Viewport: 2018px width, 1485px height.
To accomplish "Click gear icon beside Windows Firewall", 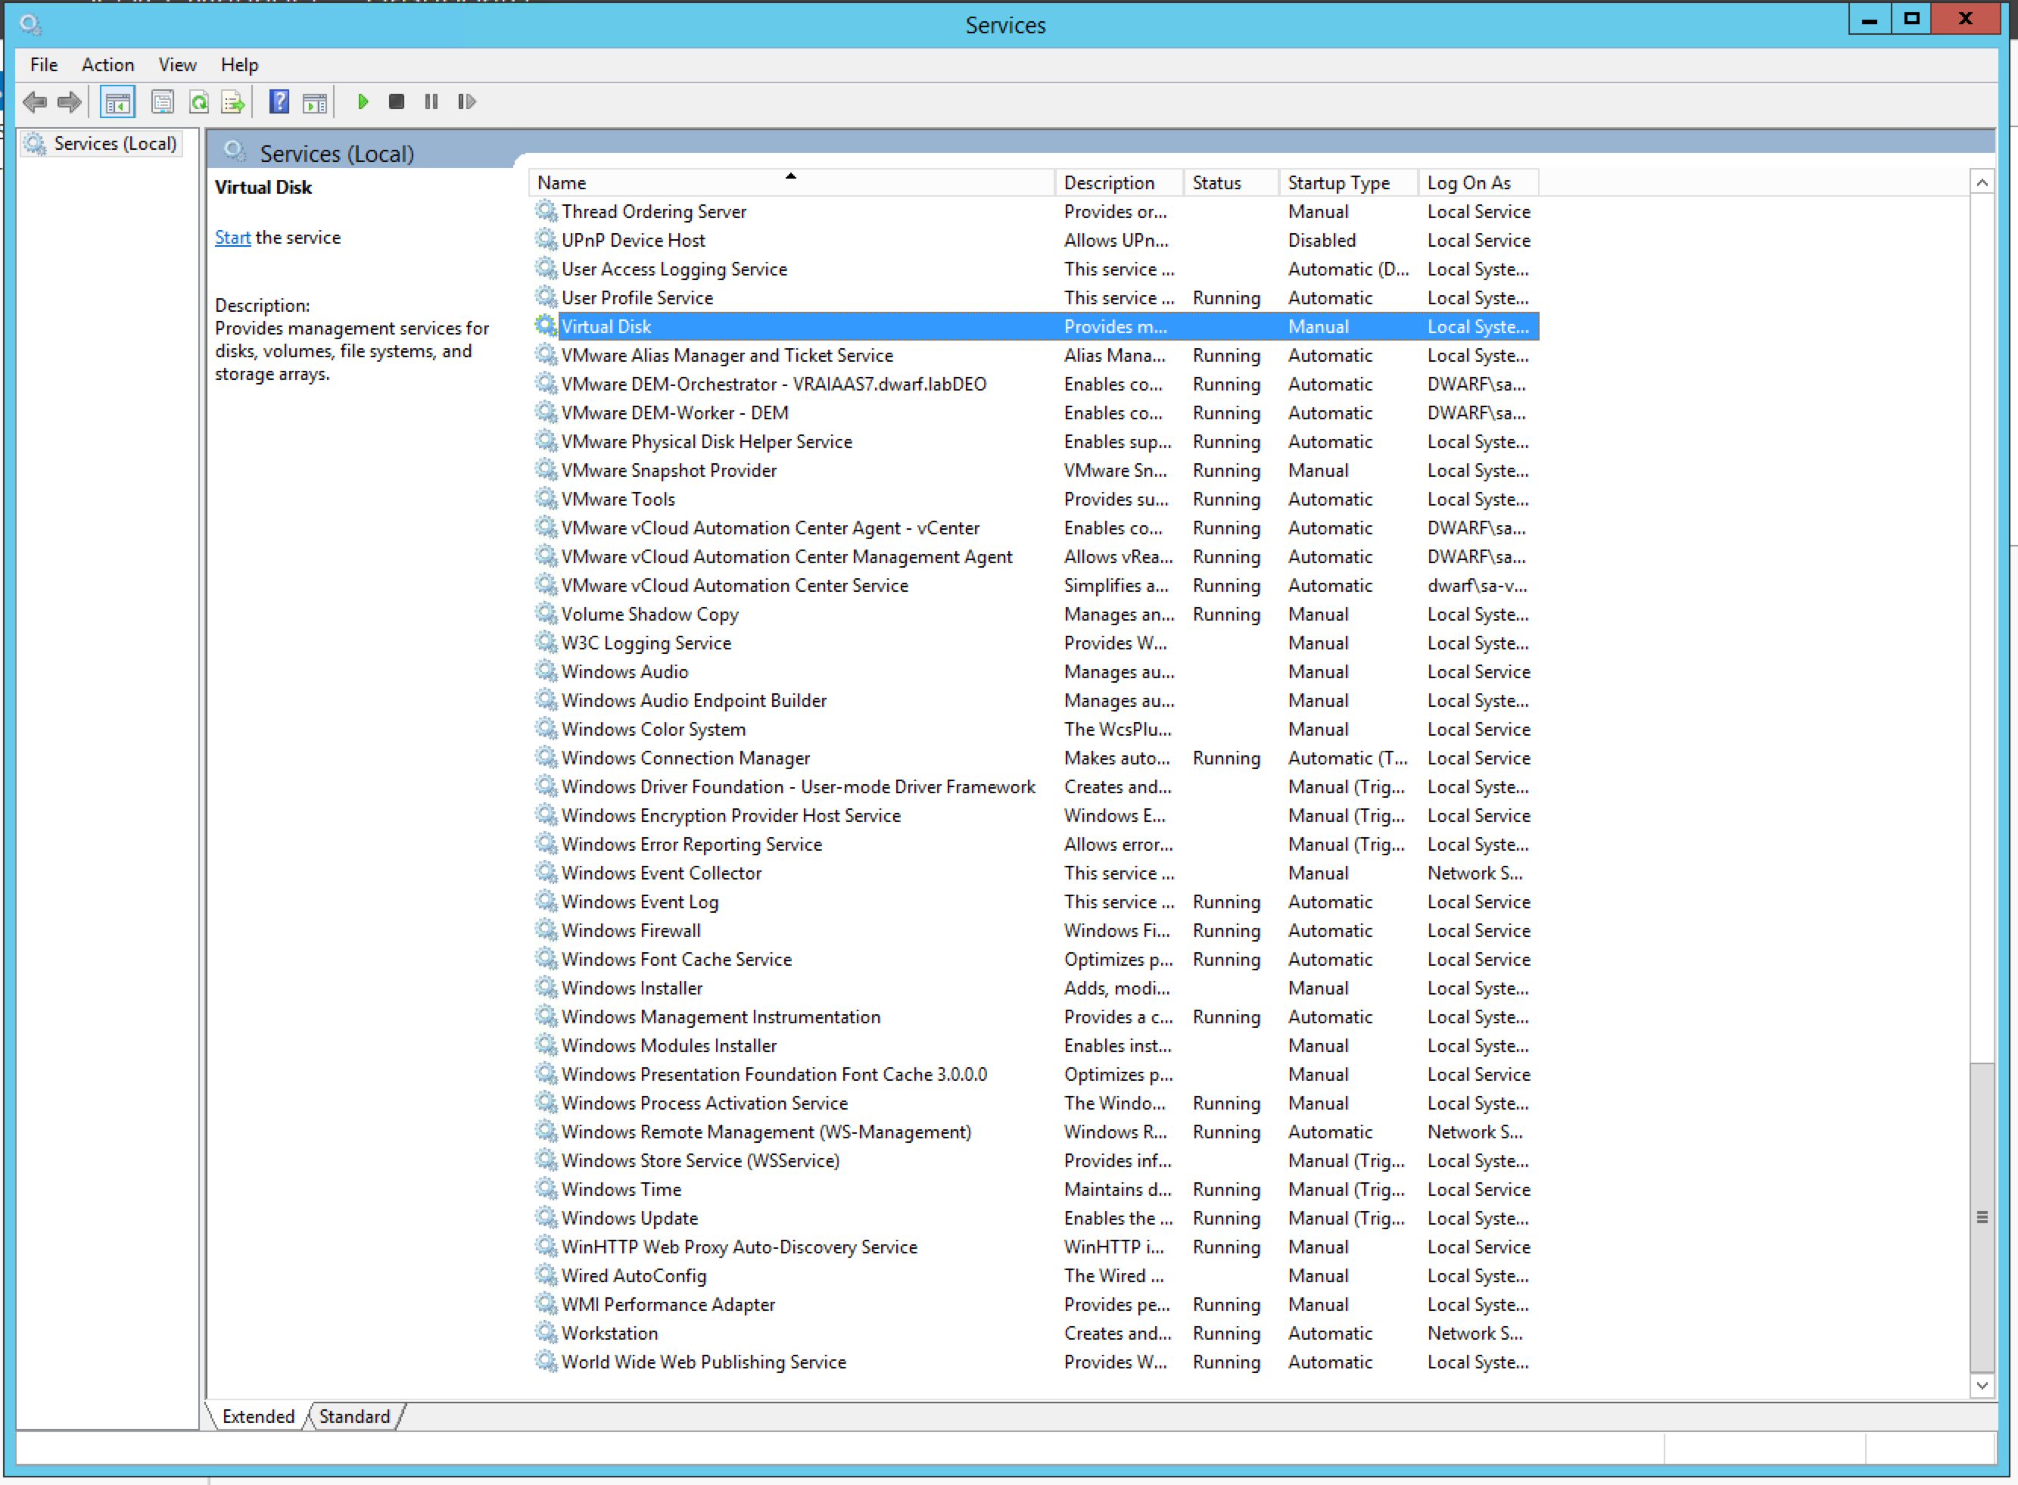I will [546, 929].
